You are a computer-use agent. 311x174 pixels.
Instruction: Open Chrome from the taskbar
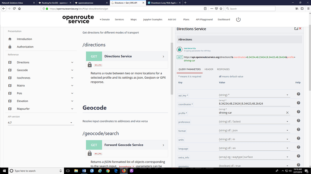point(108,171)
